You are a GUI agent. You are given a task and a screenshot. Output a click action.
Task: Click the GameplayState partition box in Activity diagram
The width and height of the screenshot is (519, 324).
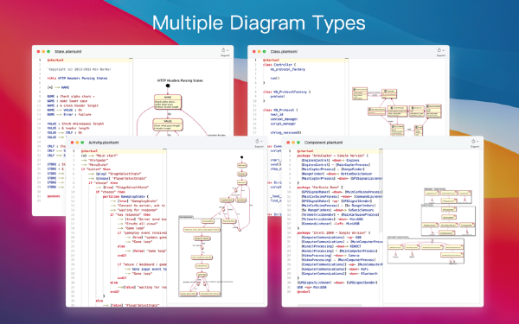[x=200, y=257]
